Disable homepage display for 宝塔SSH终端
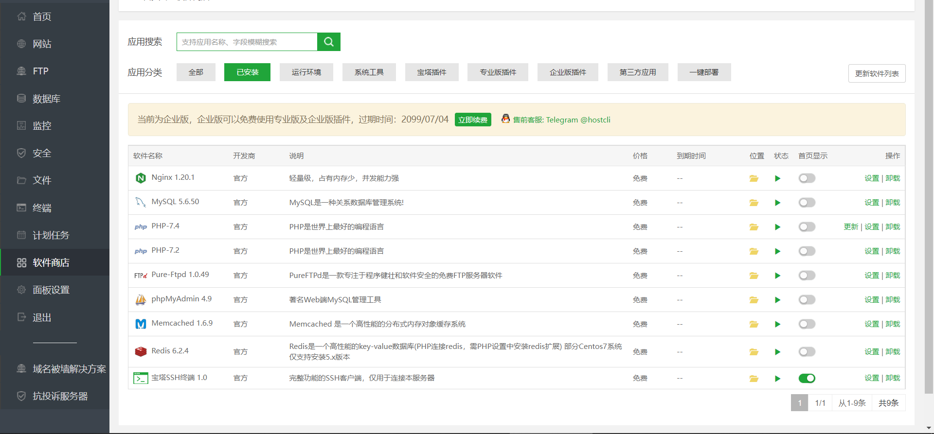Screen dimensions: 934x434 pyautogui.click(x=807, y=378)
